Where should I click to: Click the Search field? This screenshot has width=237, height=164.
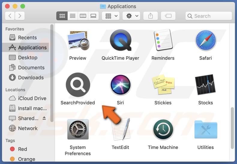pyautogui.click(x=209, y=16)
